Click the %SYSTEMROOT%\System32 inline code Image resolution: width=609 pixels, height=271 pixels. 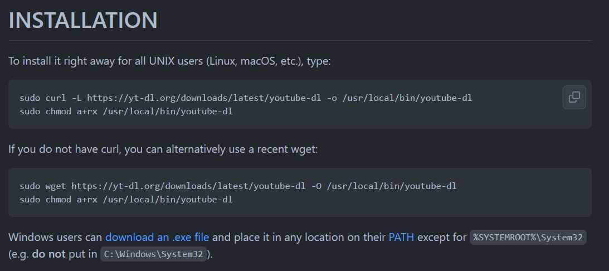[x=528, y=237]
